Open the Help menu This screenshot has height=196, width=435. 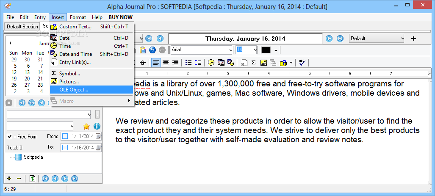click(97, 17)
